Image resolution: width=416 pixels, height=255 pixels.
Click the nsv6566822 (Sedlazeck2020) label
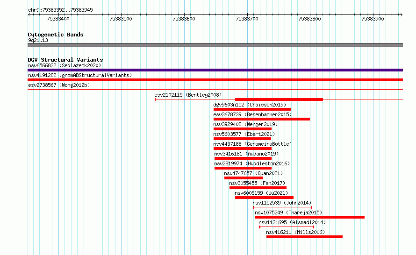tap(65, 65)
